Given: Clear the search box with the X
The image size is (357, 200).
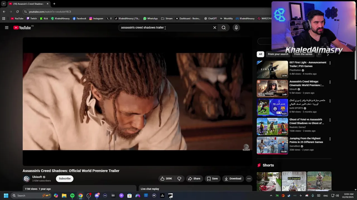Looking at the screenshot, I should click(x=215, y=27).
